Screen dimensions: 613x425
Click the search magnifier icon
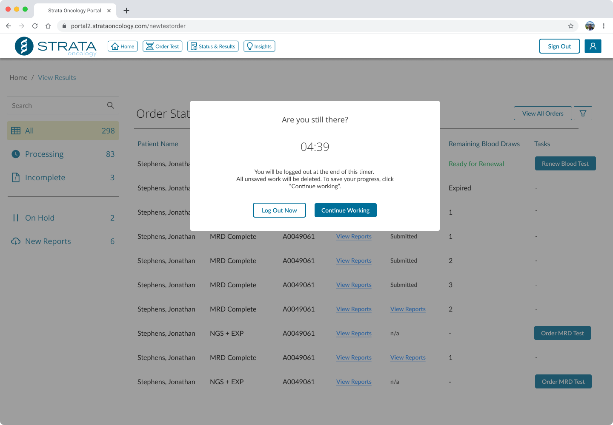pos(110,105)
